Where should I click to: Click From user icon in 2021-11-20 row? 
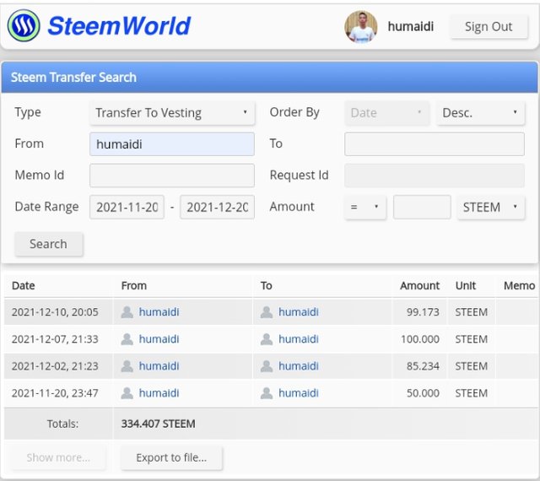pos(127,392)
